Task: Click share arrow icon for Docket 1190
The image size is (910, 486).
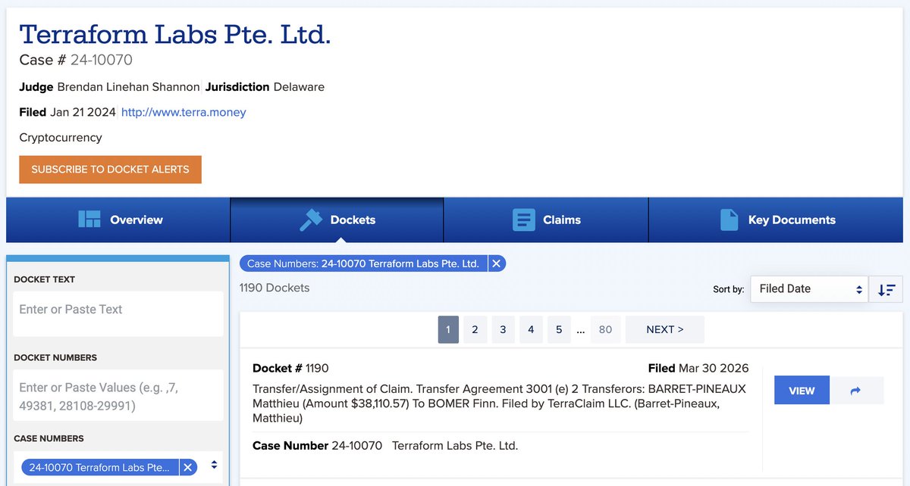Action: point(856,391)
